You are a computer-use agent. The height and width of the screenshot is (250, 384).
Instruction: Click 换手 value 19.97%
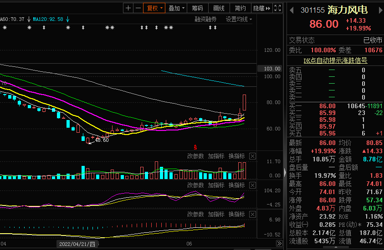coord(325,176)
